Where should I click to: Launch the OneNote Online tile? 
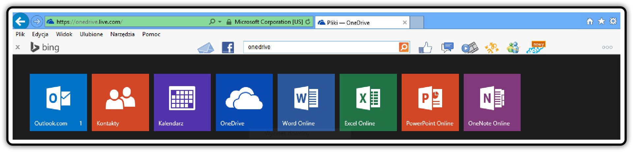click(x=492, y=103)
